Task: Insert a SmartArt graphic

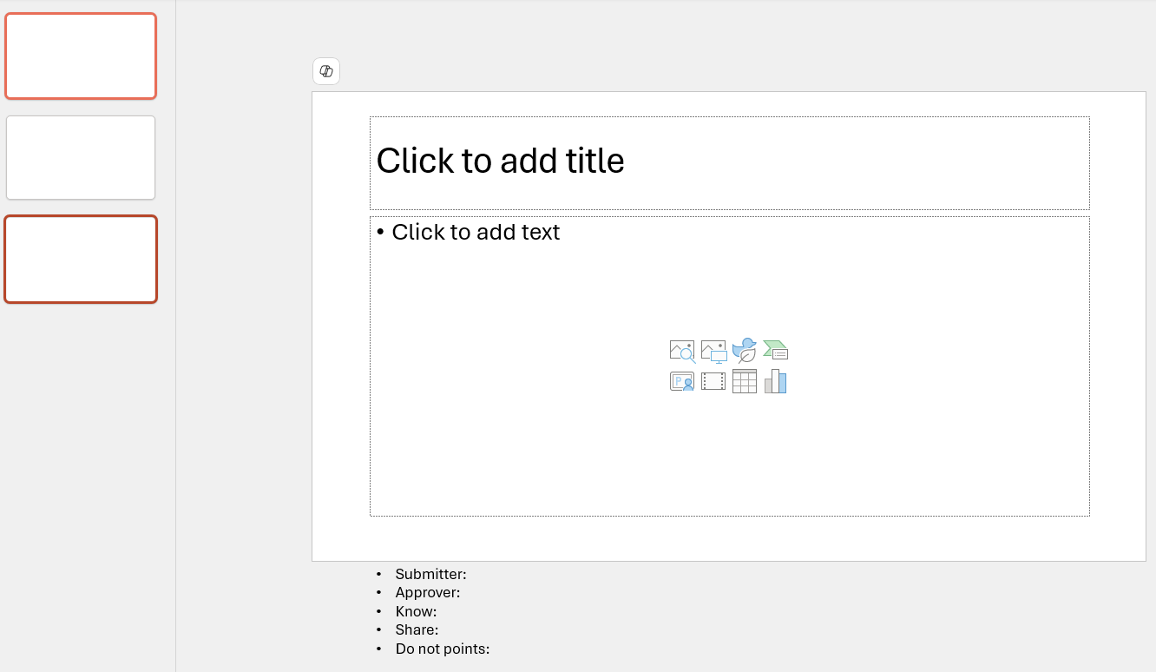Action: pyautogui.click(x=775, y=349)
